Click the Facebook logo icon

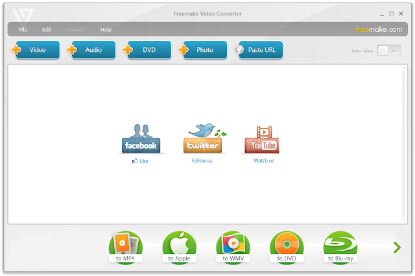pyautogui.click(x=141, y=139)
